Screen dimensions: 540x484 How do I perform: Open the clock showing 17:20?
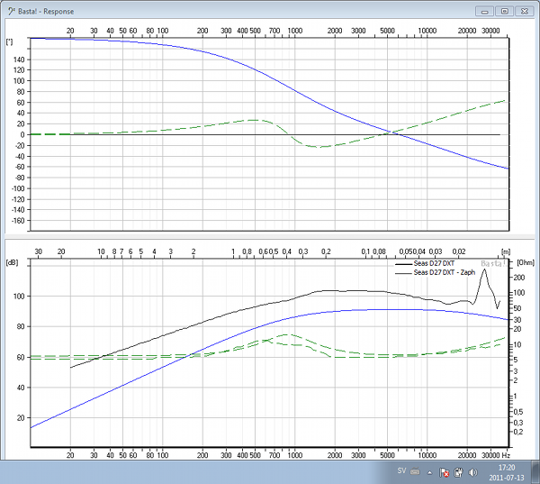coord(506,472)
